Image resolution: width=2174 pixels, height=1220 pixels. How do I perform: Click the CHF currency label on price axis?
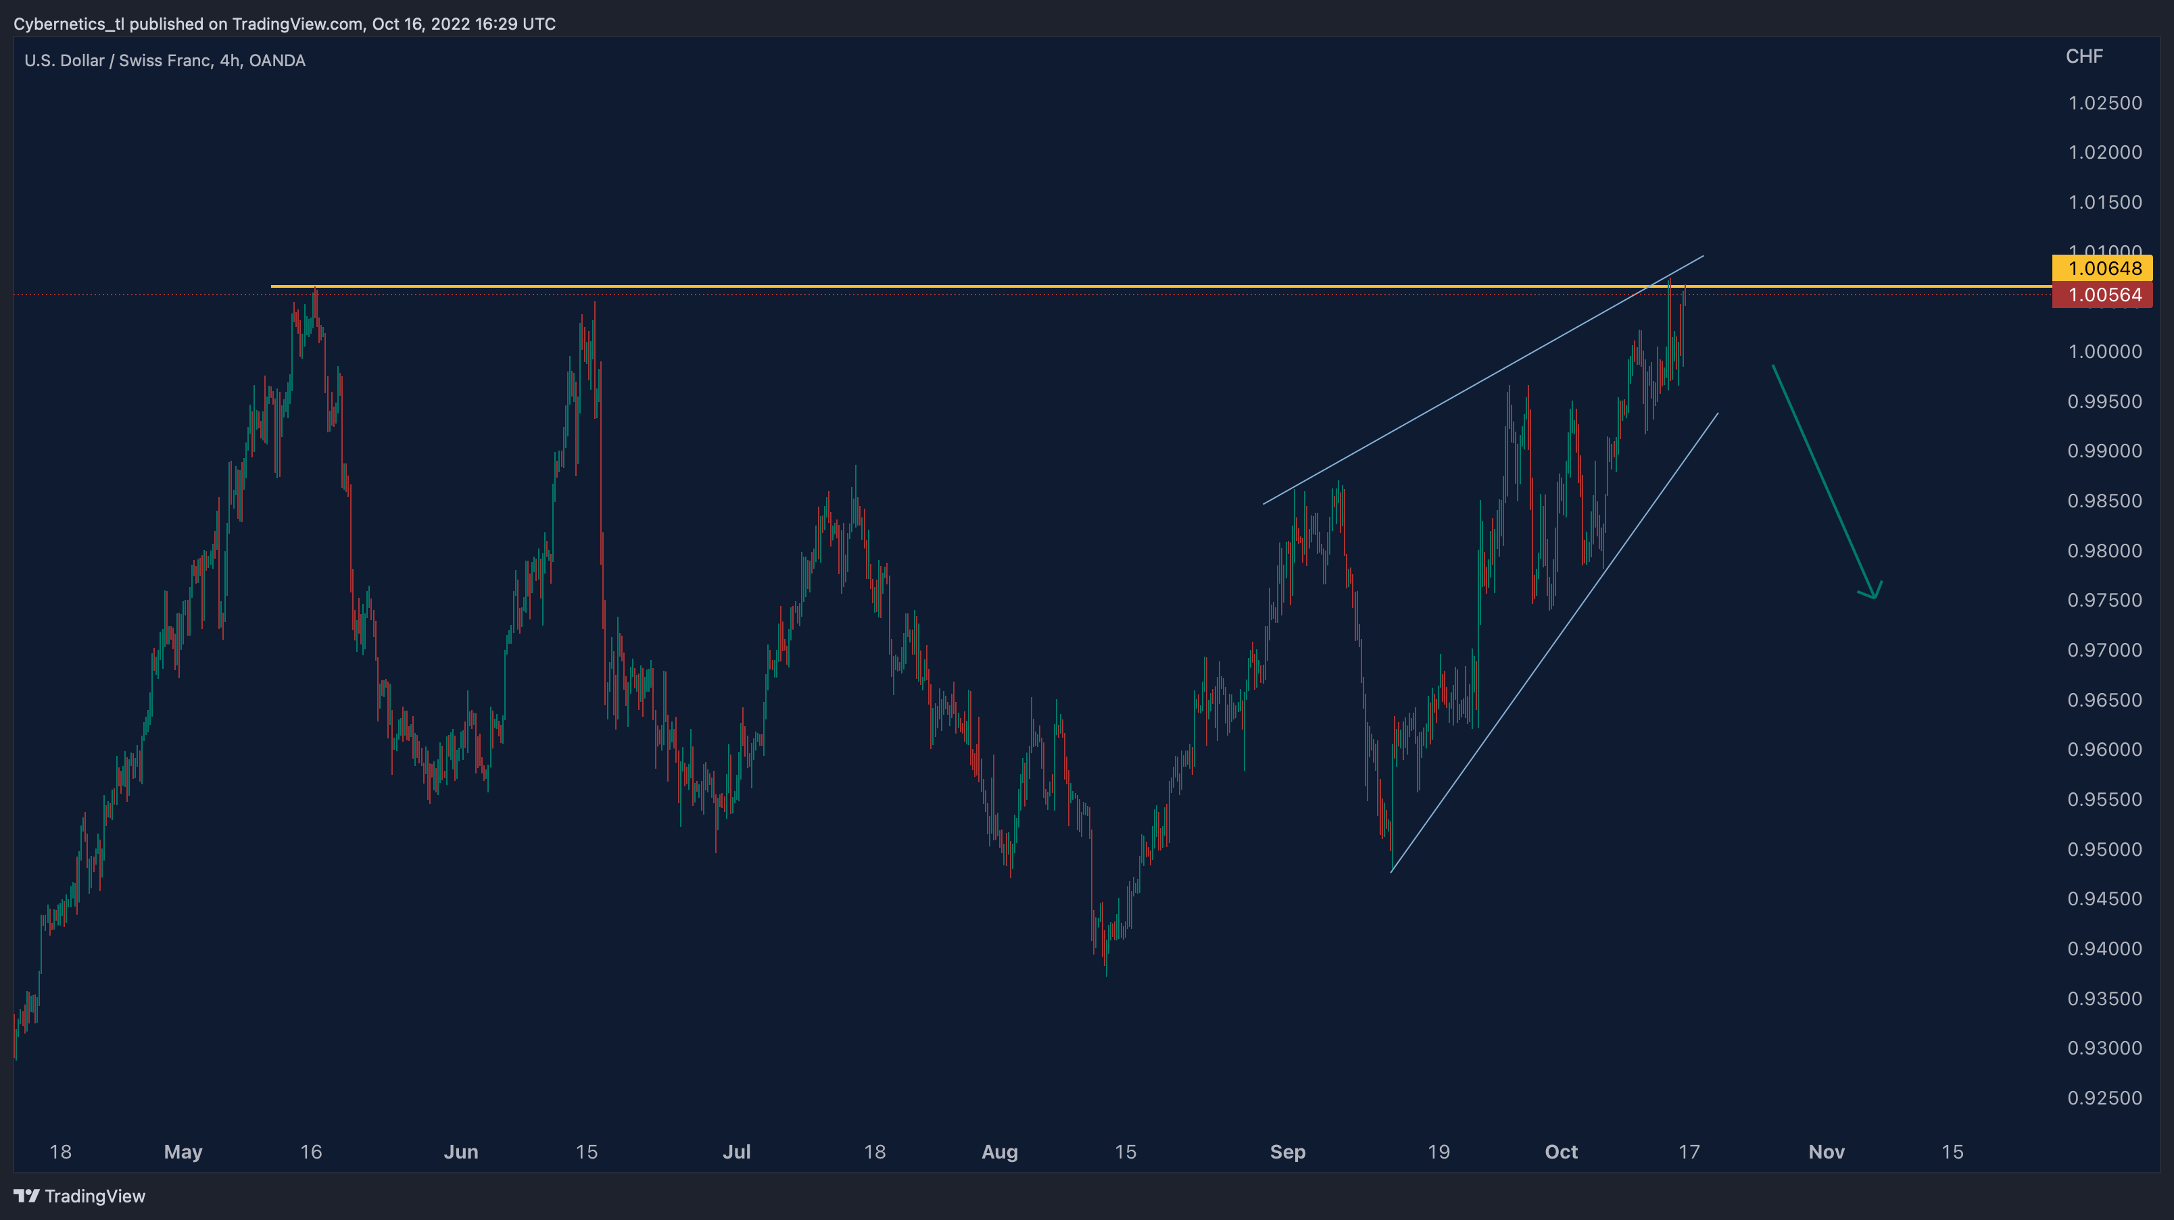pyautogui.click(x=2083, y=57)
